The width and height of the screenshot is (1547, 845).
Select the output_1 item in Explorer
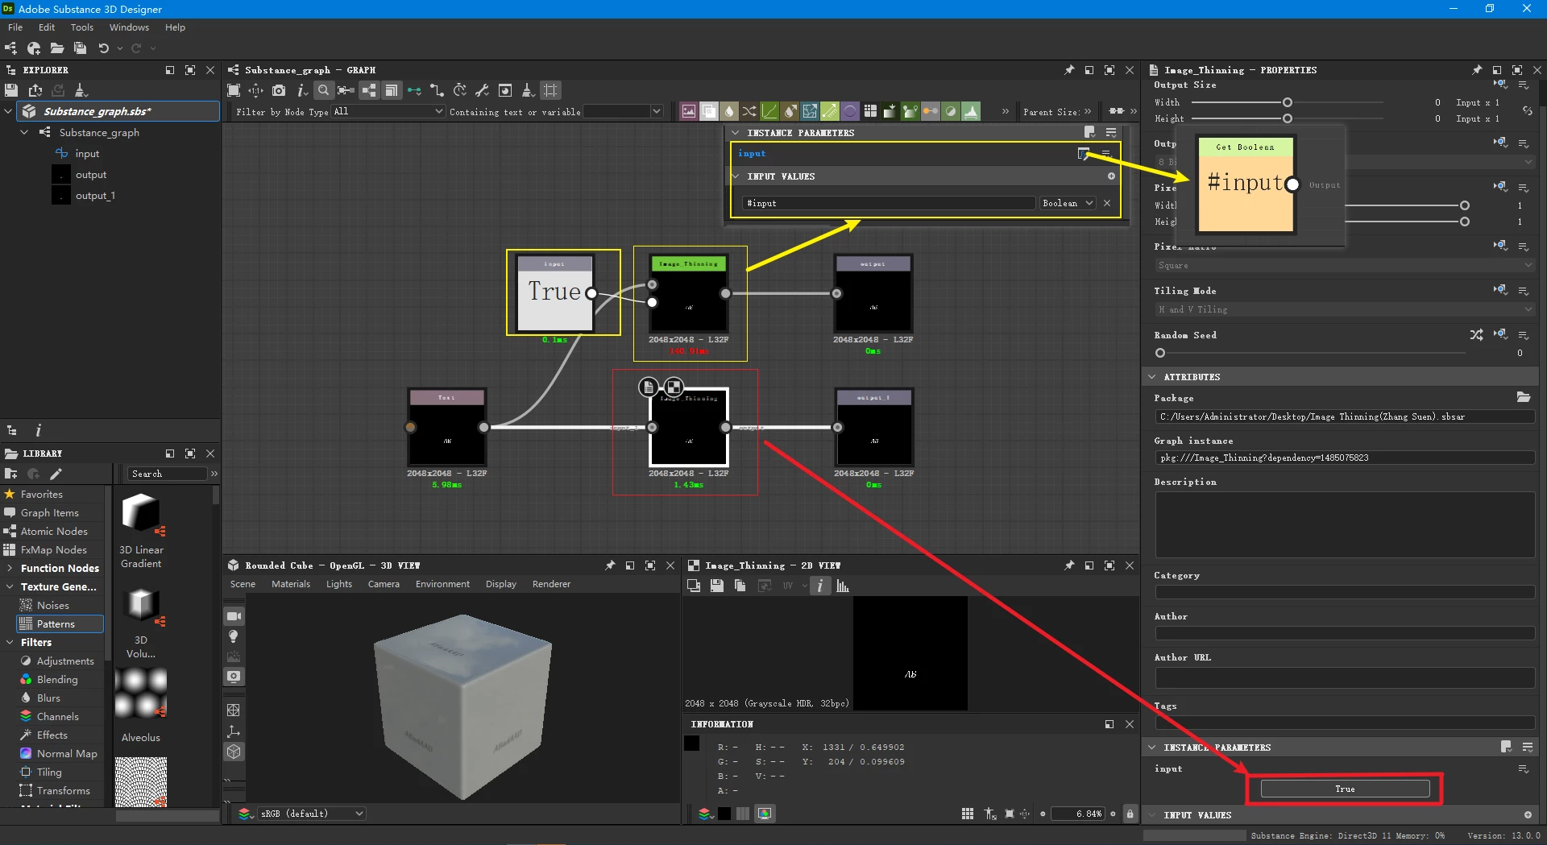pos(95,195)
